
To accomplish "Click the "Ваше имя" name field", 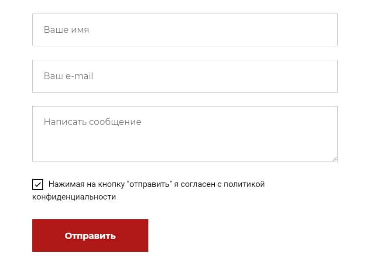I will [185, 30].
